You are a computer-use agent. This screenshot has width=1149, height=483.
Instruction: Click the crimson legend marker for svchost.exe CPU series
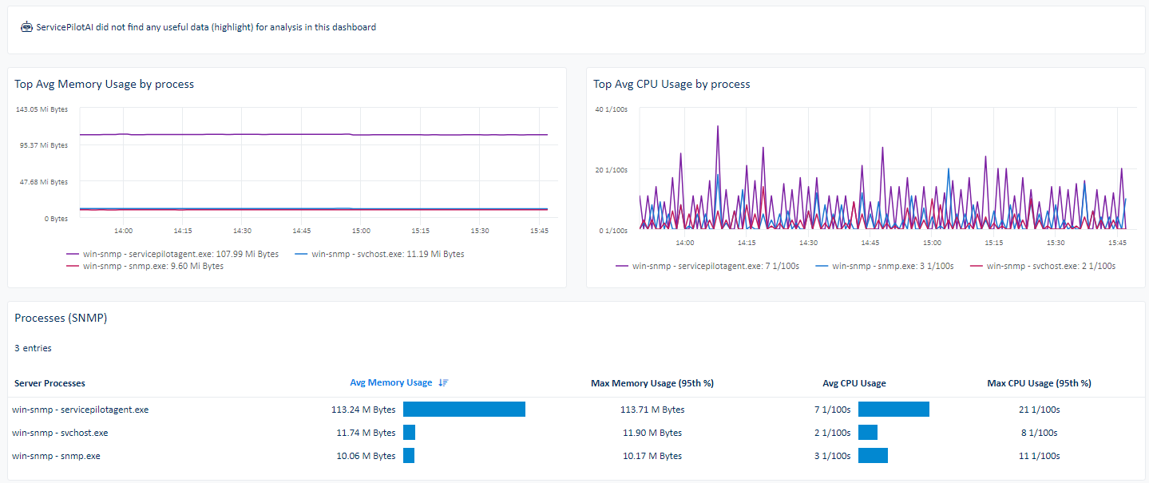(978, 265)
